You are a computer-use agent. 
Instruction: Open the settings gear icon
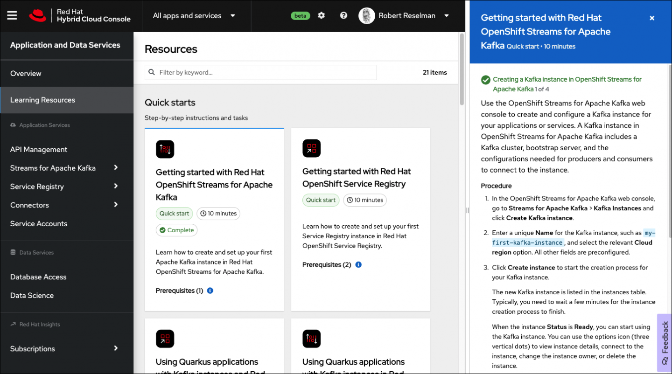pyautogui.click(x=322, y=15)
